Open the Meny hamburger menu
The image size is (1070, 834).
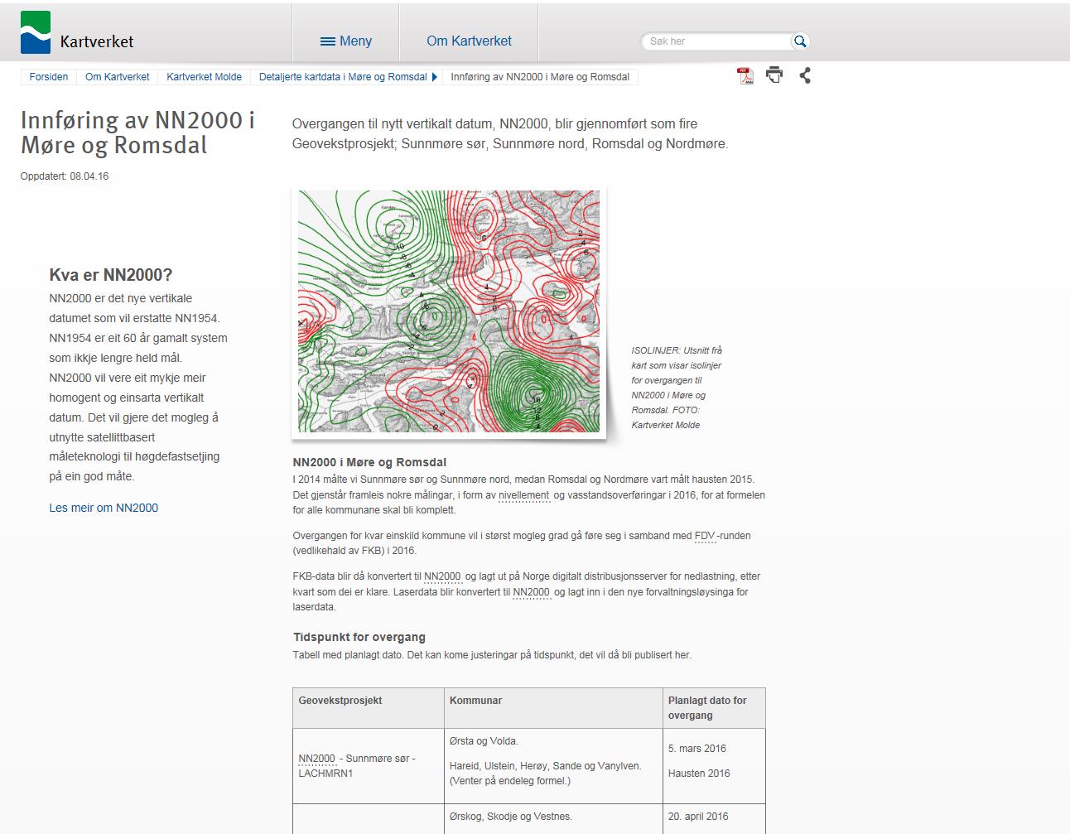pyautogui.click(x=345, y=41)
